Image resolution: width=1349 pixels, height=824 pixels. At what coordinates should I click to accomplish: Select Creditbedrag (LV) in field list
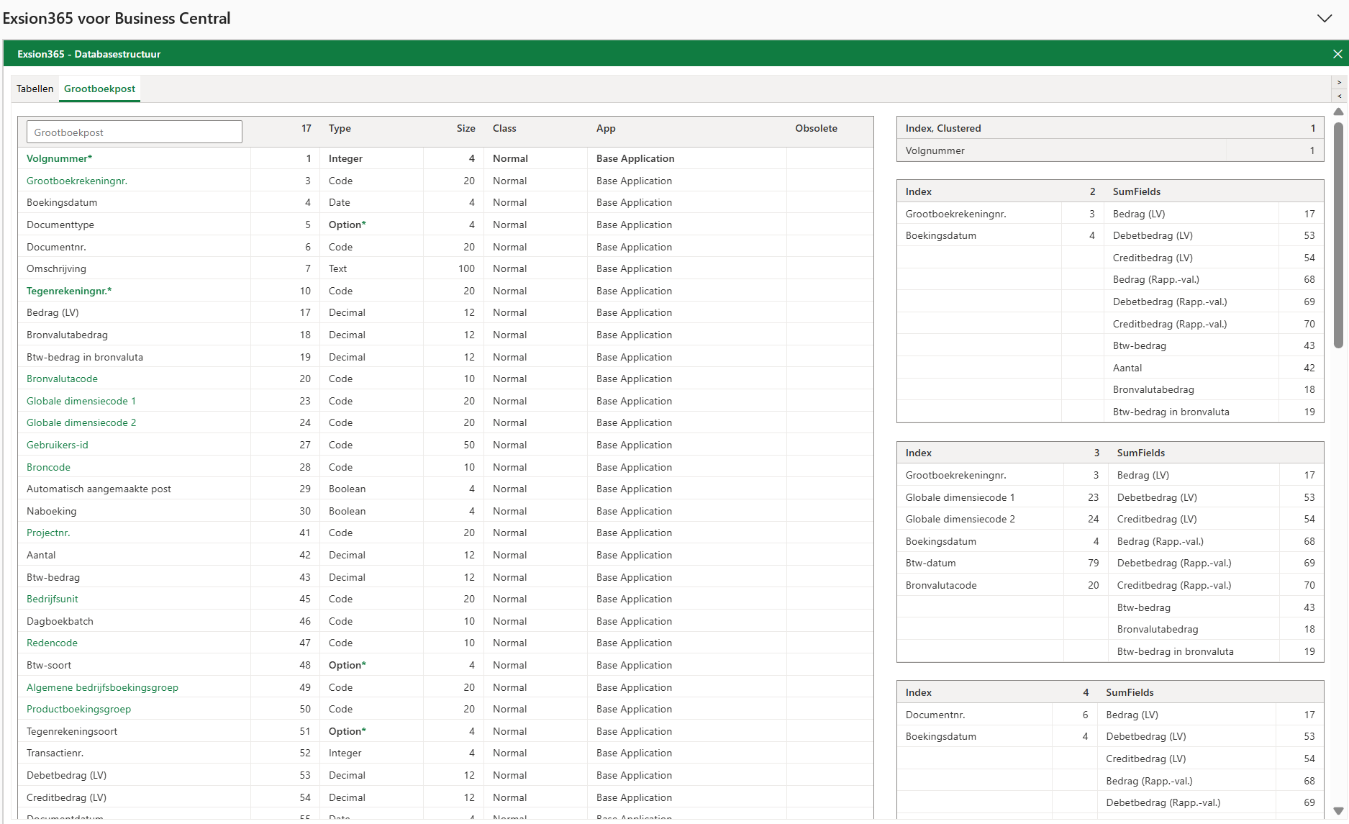tap(66, 797)
